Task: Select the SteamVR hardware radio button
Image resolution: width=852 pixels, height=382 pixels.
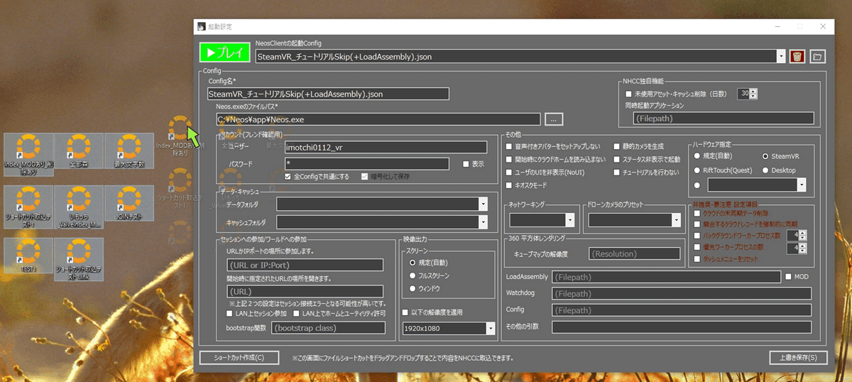Action: (x=765, y=155)
